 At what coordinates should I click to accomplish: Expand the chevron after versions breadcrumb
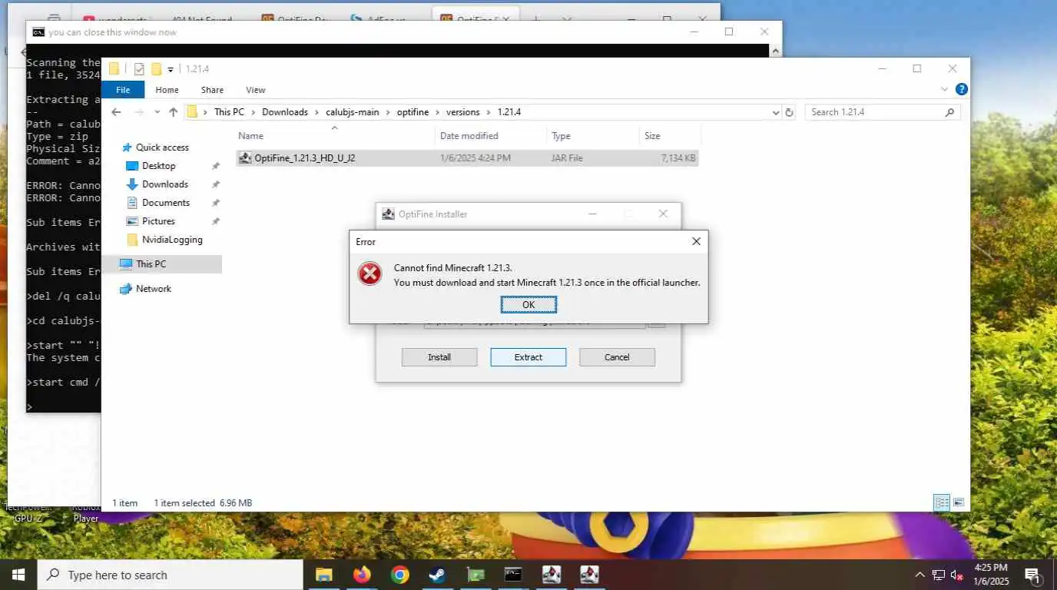pyautogui.click(x=489, y=112)
